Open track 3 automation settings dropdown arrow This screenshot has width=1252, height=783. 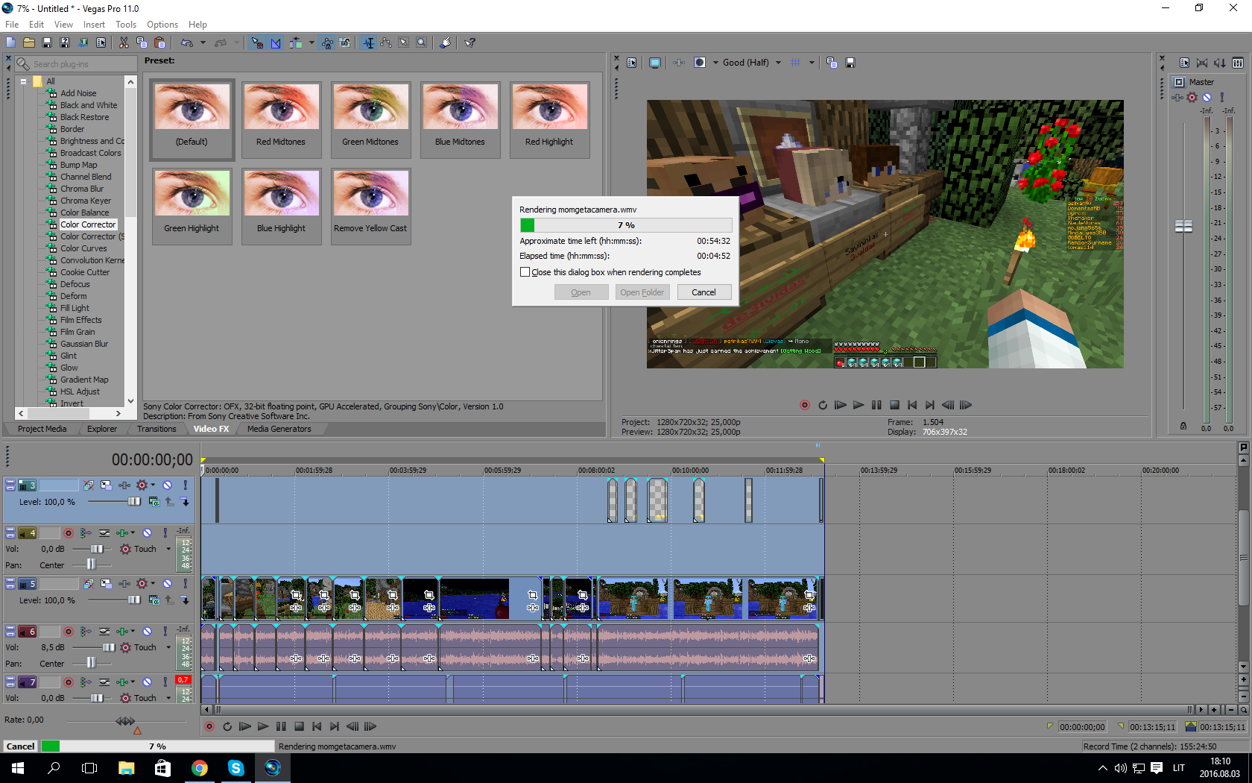coord(153,485)
